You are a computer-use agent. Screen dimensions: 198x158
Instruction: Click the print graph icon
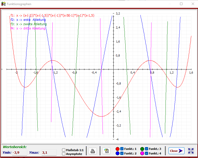(93, 151)
